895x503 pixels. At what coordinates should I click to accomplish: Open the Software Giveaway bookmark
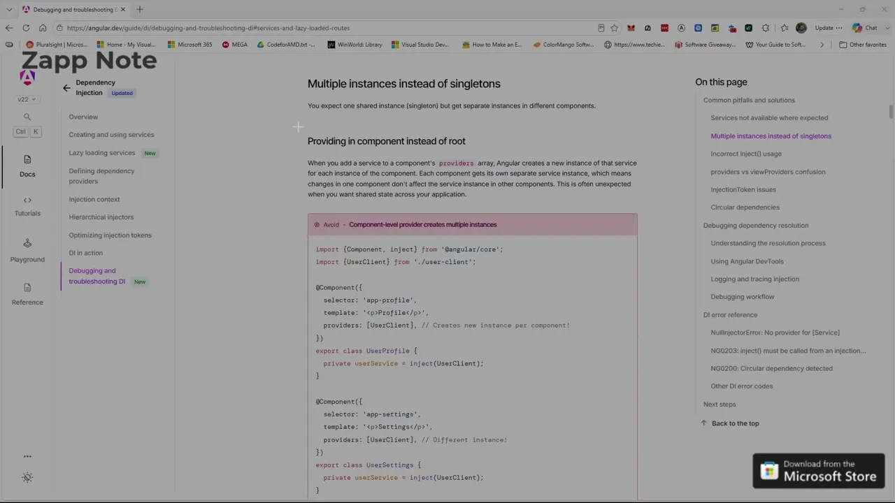(706, 45)
